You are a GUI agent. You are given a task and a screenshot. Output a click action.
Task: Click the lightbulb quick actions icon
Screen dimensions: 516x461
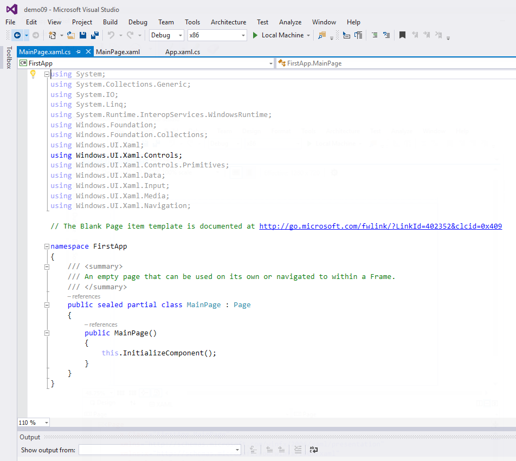33,74
